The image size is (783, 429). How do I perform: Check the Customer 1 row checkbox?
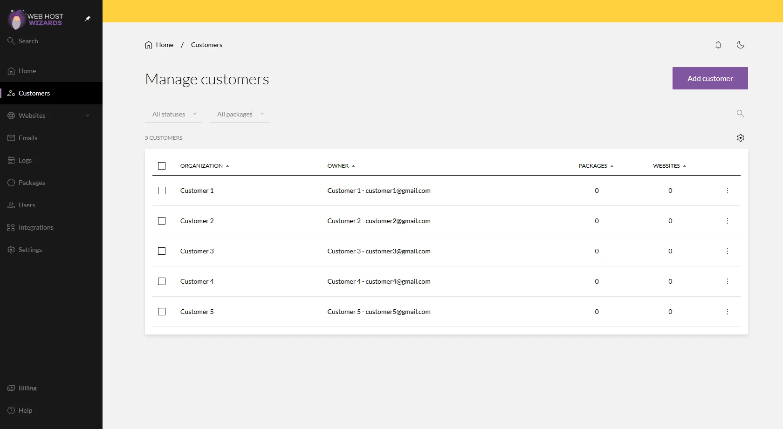click(162, 191)
